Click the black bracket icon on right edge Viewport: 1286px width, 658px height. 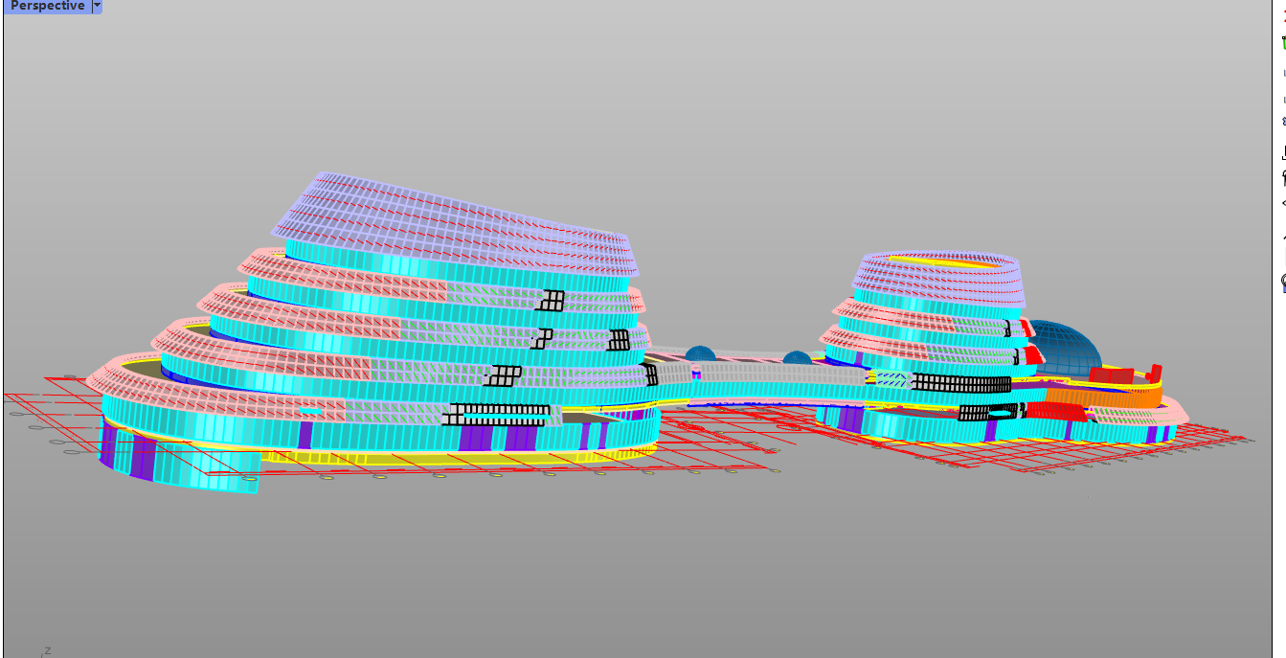coord(1282,151)
